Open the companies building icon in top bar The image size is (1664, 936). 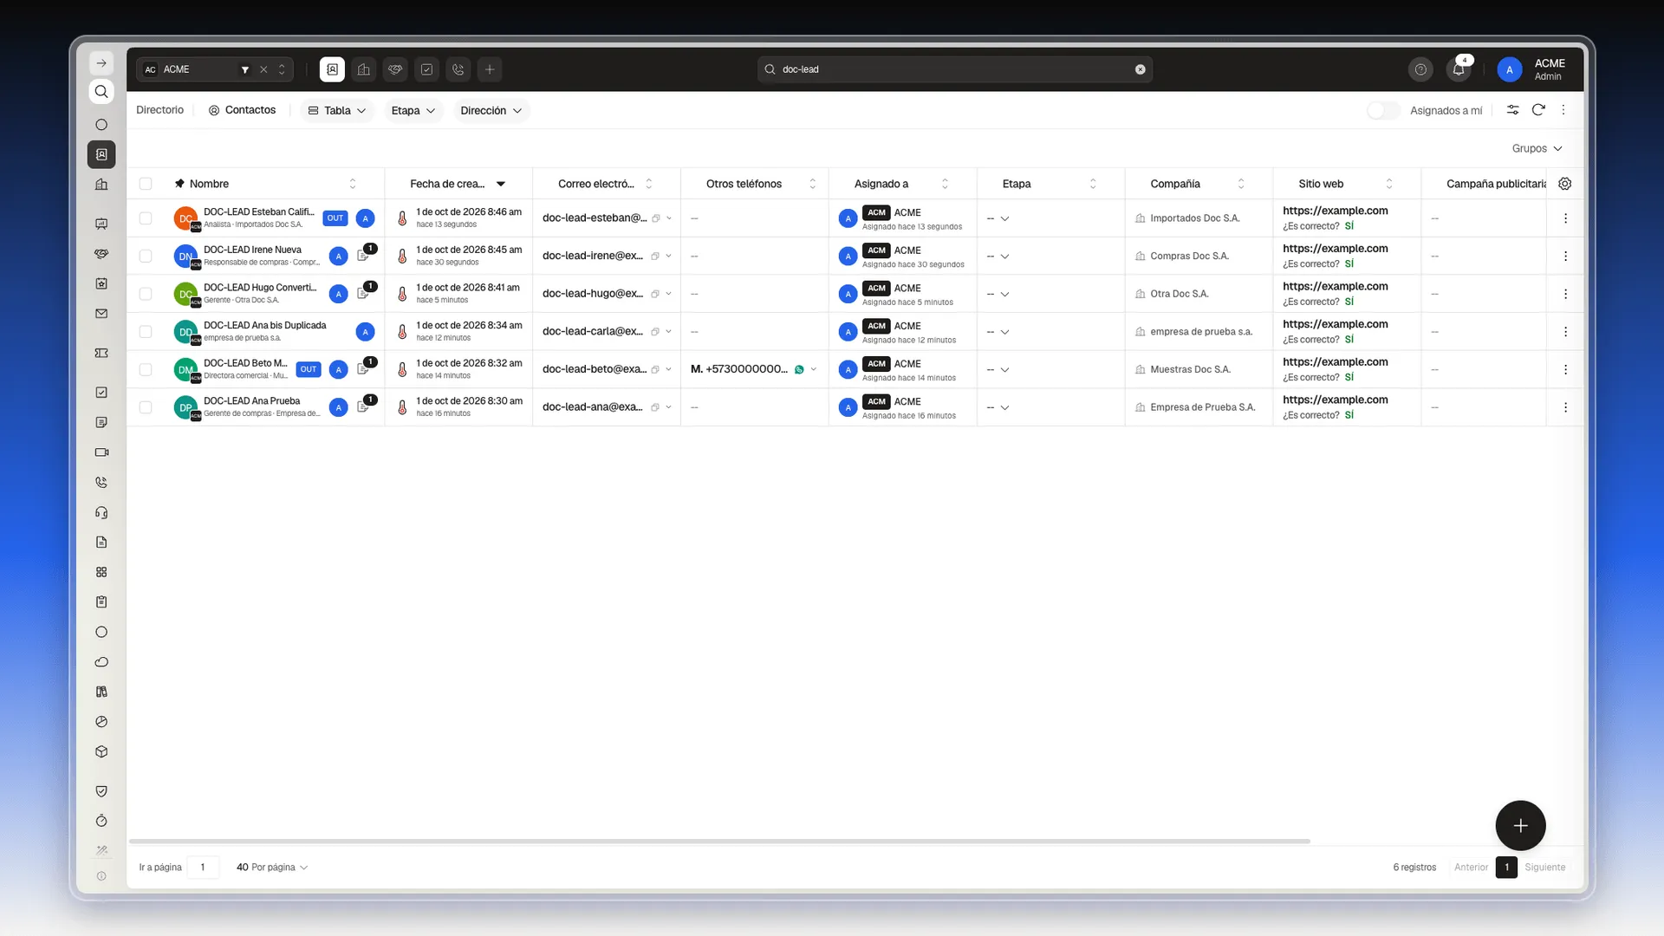click(364, 69)
